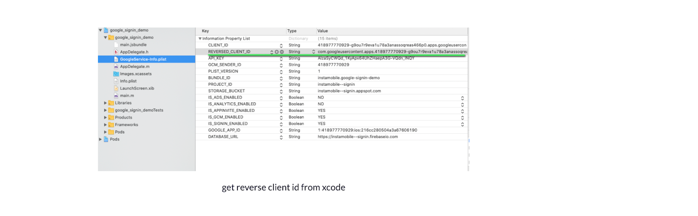The width and height of the screenshot is (698, 216).
Task: Click the BUNDLE_ID key stepper
Action: pos(281,78)
